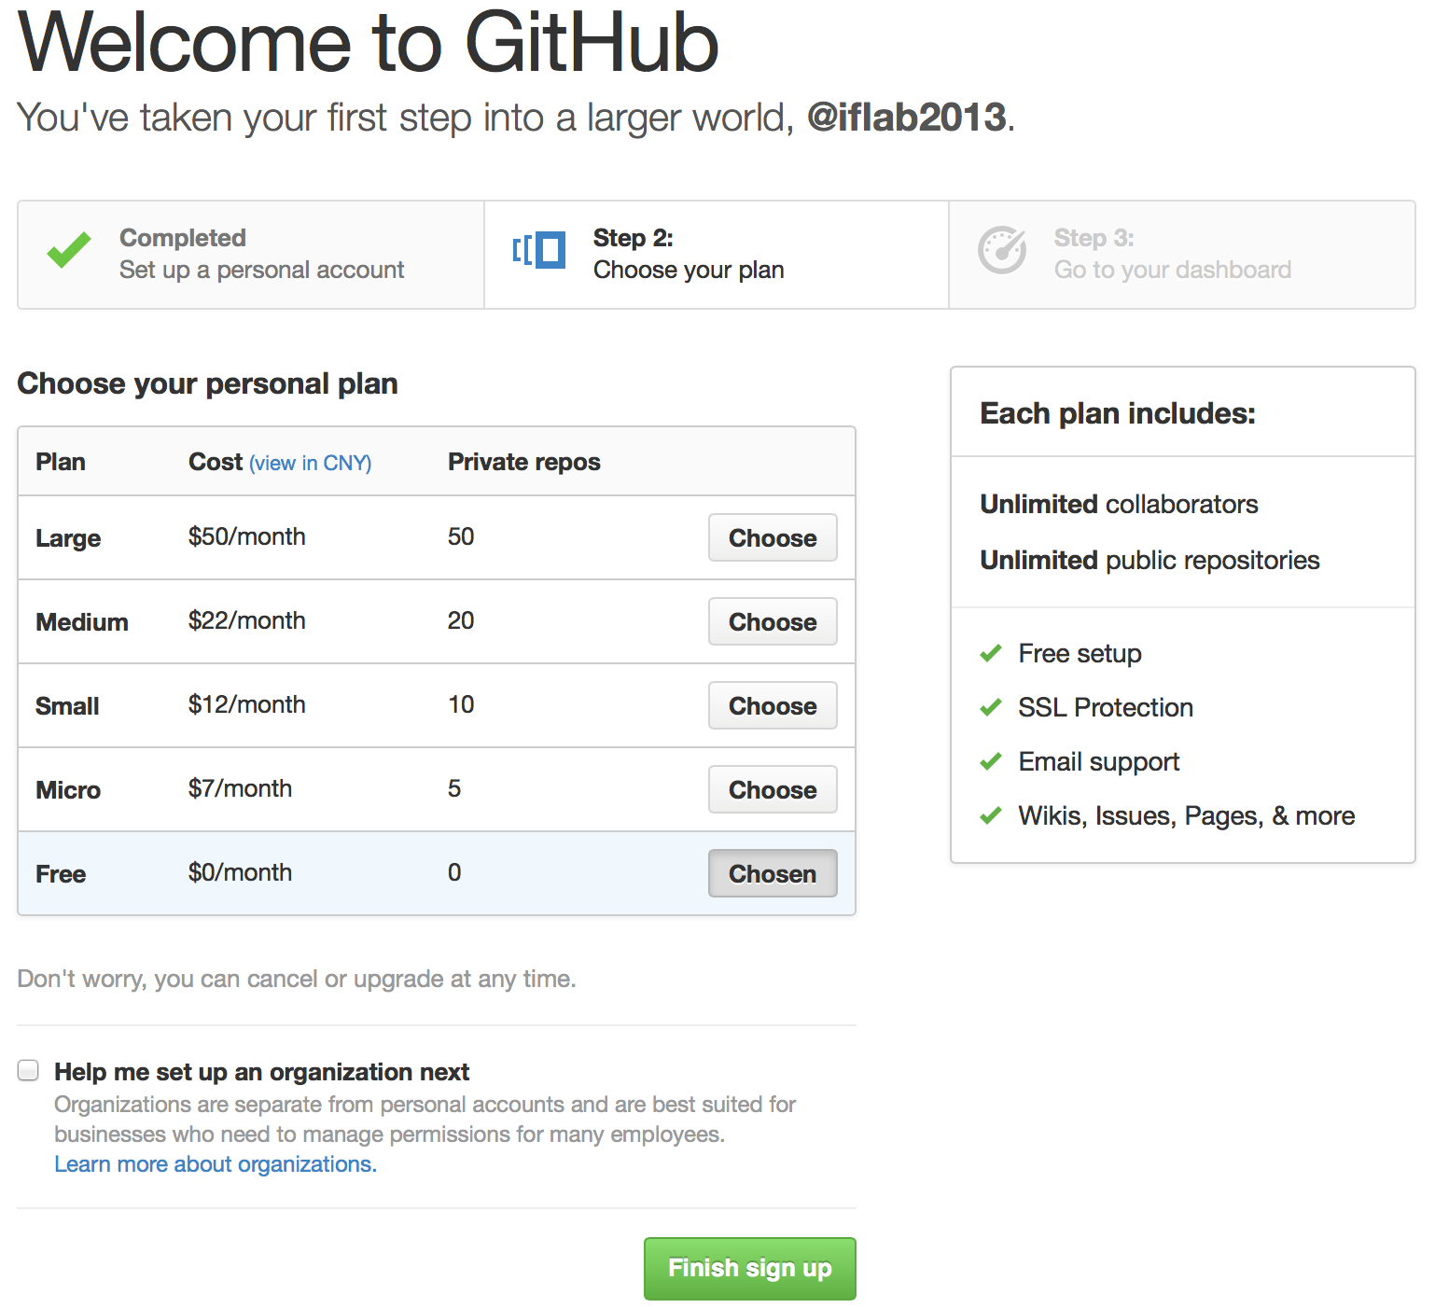Click the Cost column header

click(216, 462)
